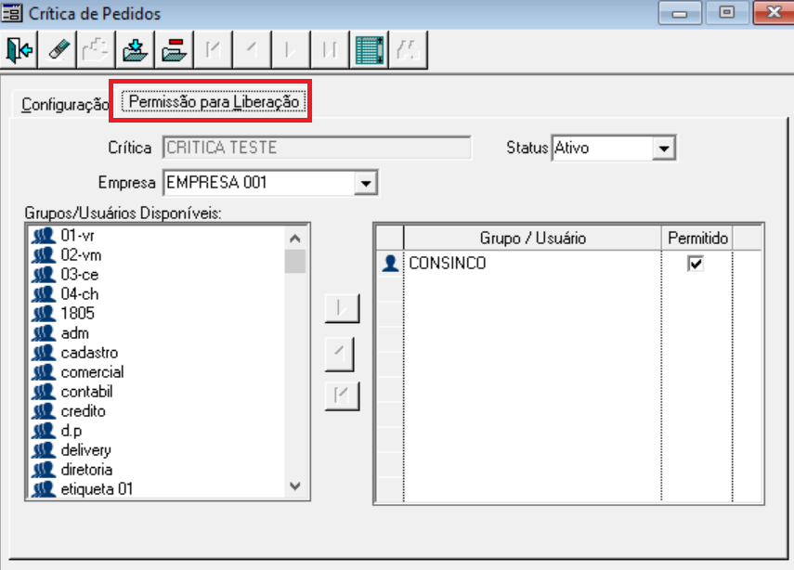Select group credito in available list
The image size is (794, 570).
click(83, 411)
